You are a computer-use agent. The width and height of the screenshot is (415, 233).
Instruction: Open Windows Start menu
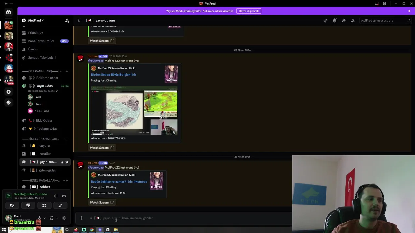click(4, 230)
